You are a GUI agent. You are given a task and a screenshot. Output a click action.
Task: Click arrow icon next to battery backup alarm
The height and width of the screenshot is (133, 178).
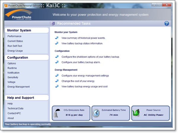click(x=57, y=62)
